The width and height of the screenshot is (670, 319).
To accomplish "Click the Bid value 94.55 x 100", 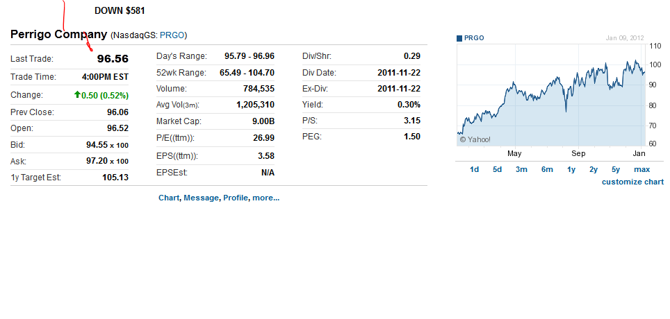I will click(x=107, y=145).
